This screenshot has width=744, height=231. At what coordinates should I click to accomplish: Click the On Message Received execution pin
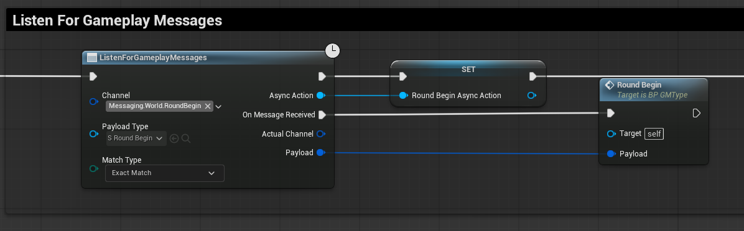click(322, 114)
